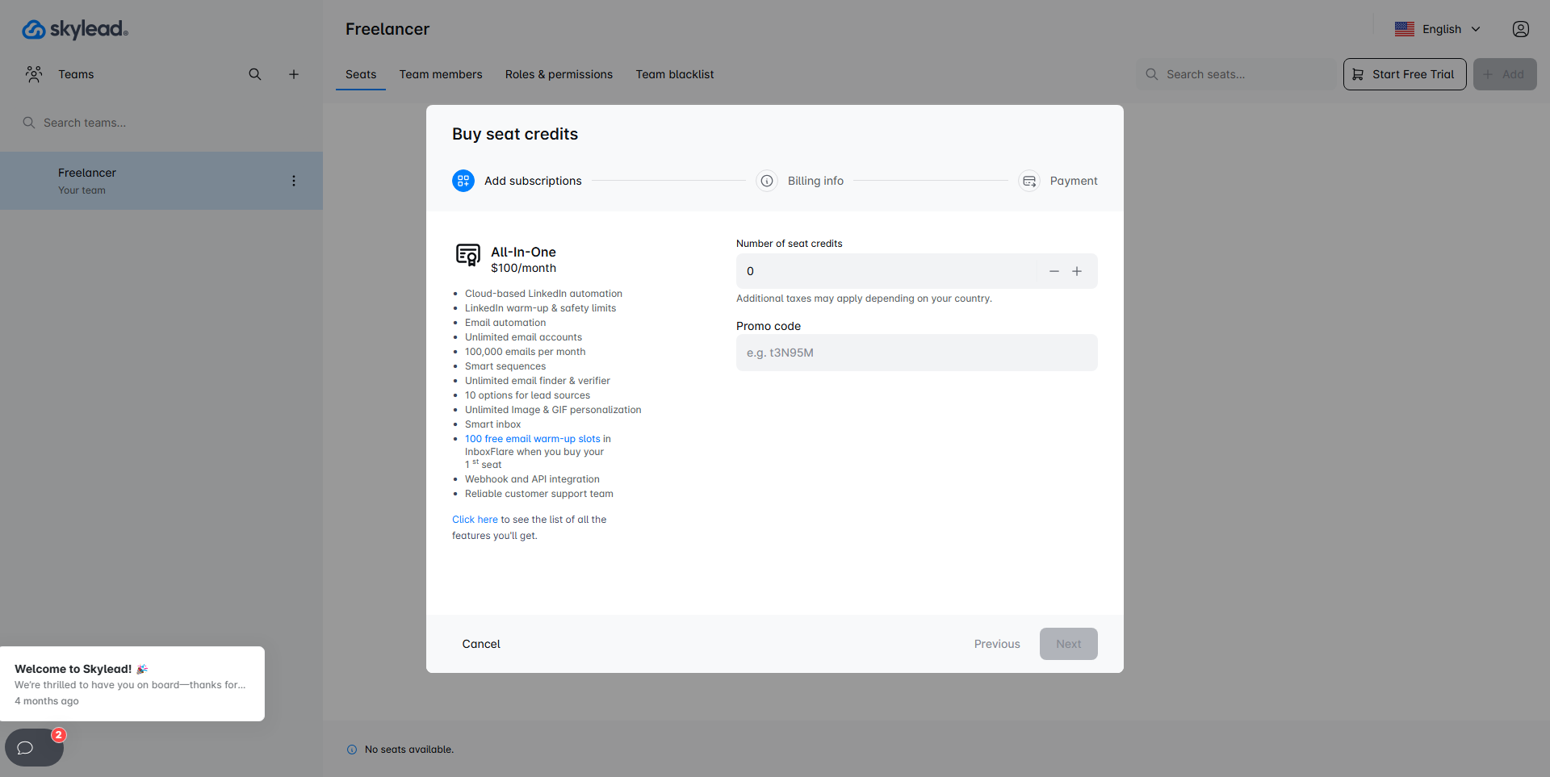Expand the English language dropdown
1550x777 pixels.
[x=1439, y=29]
